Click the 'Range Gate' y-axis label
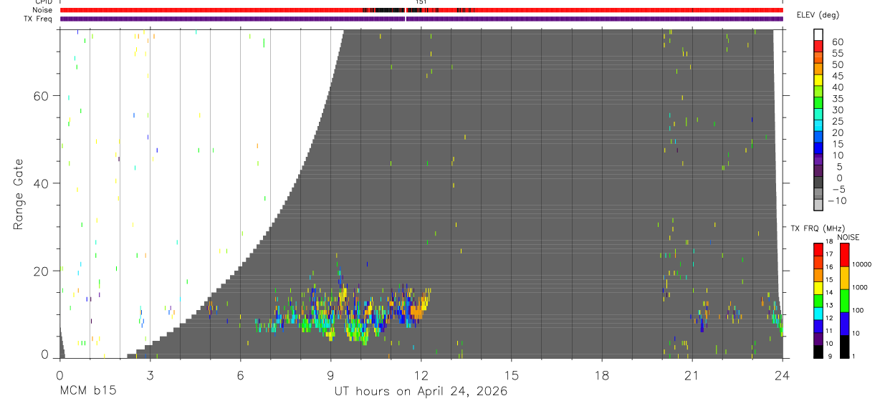 click(x=19, y=195)
